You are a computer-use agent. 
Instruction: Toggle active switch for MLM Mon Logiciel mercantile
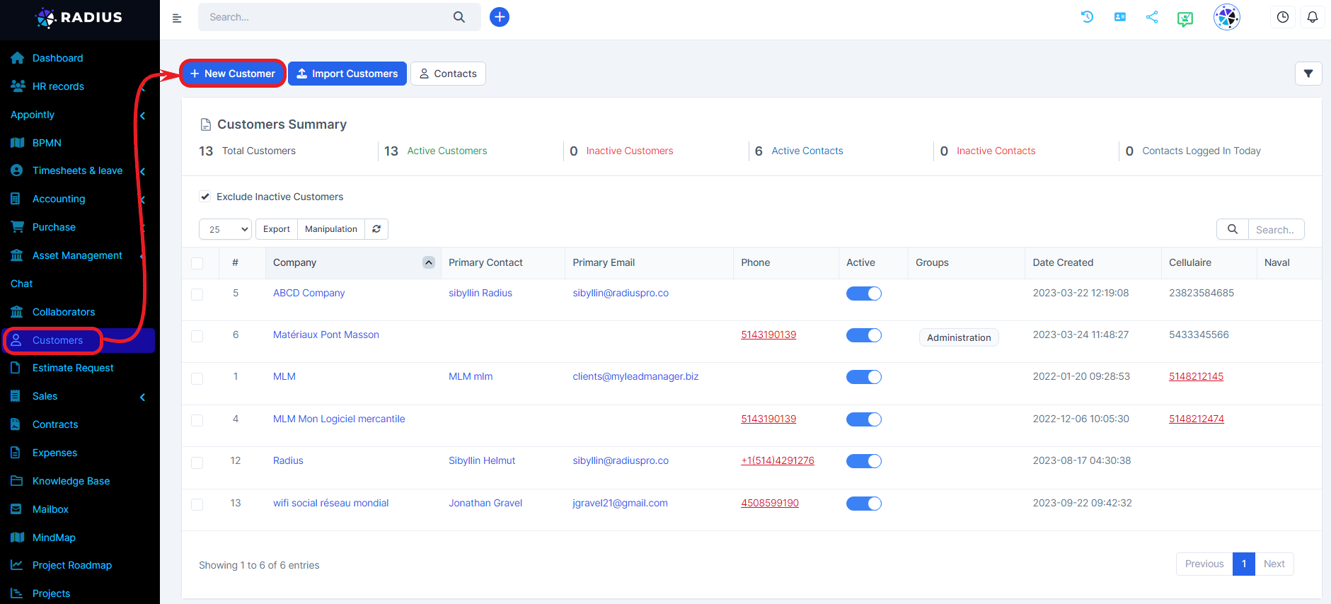[864, 419]
